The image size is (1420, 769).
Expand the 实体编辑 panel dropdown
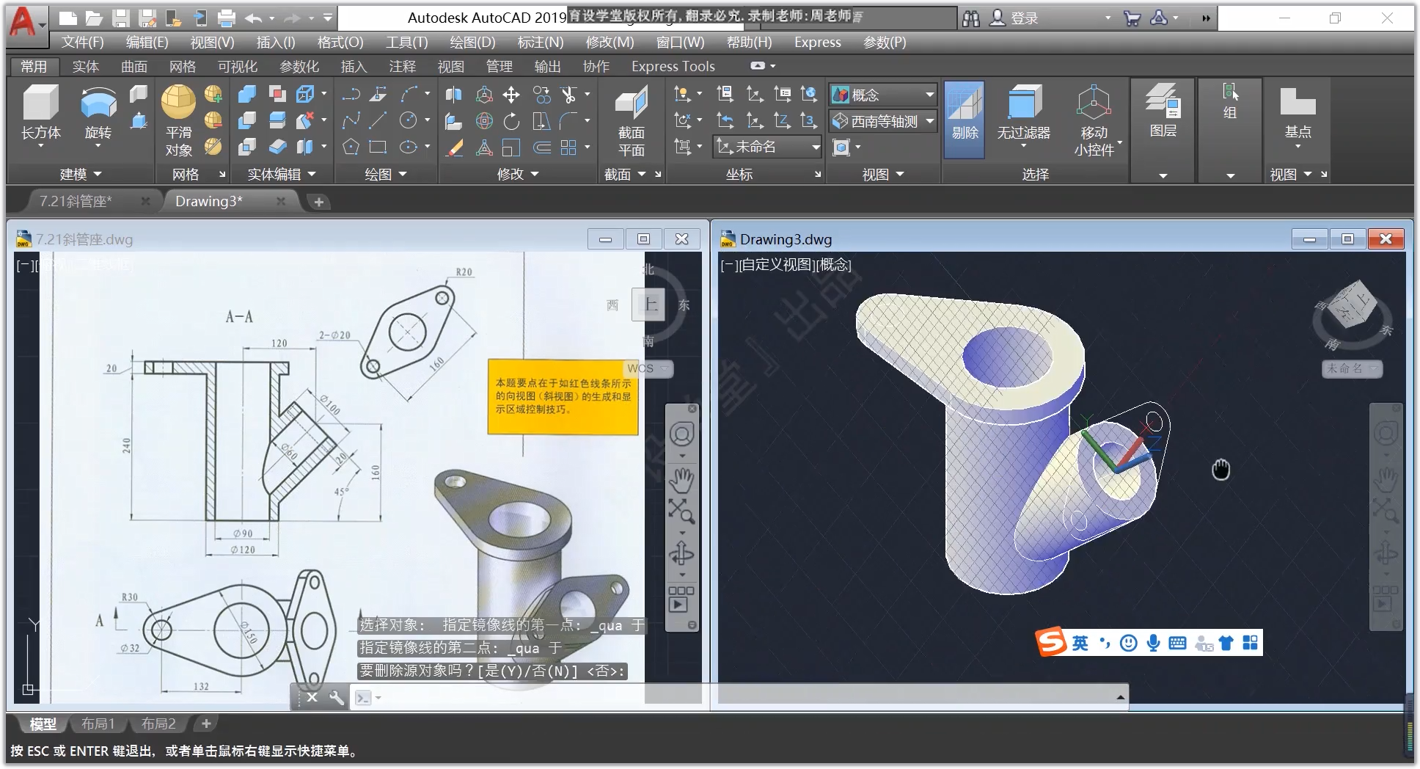pos(282,174)
